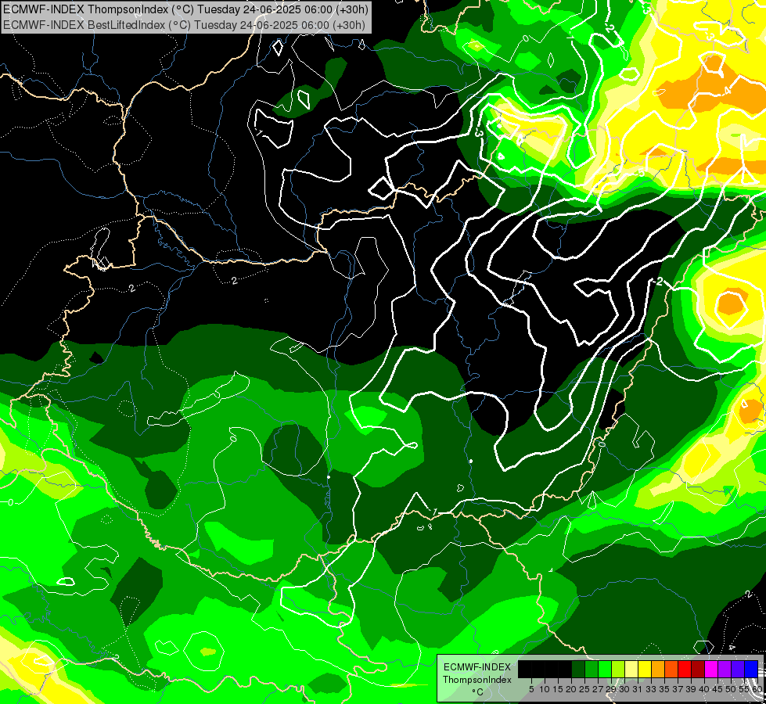
Task: Pick the orange-red 35–37 legend swatch
Action: coord(671,669)
